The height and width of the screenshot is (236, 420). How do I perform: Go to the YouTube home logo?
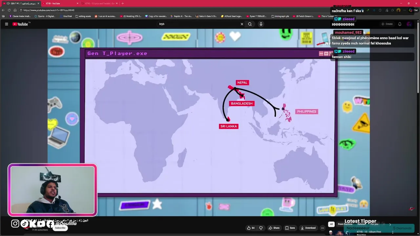click(x=21, y=24)
